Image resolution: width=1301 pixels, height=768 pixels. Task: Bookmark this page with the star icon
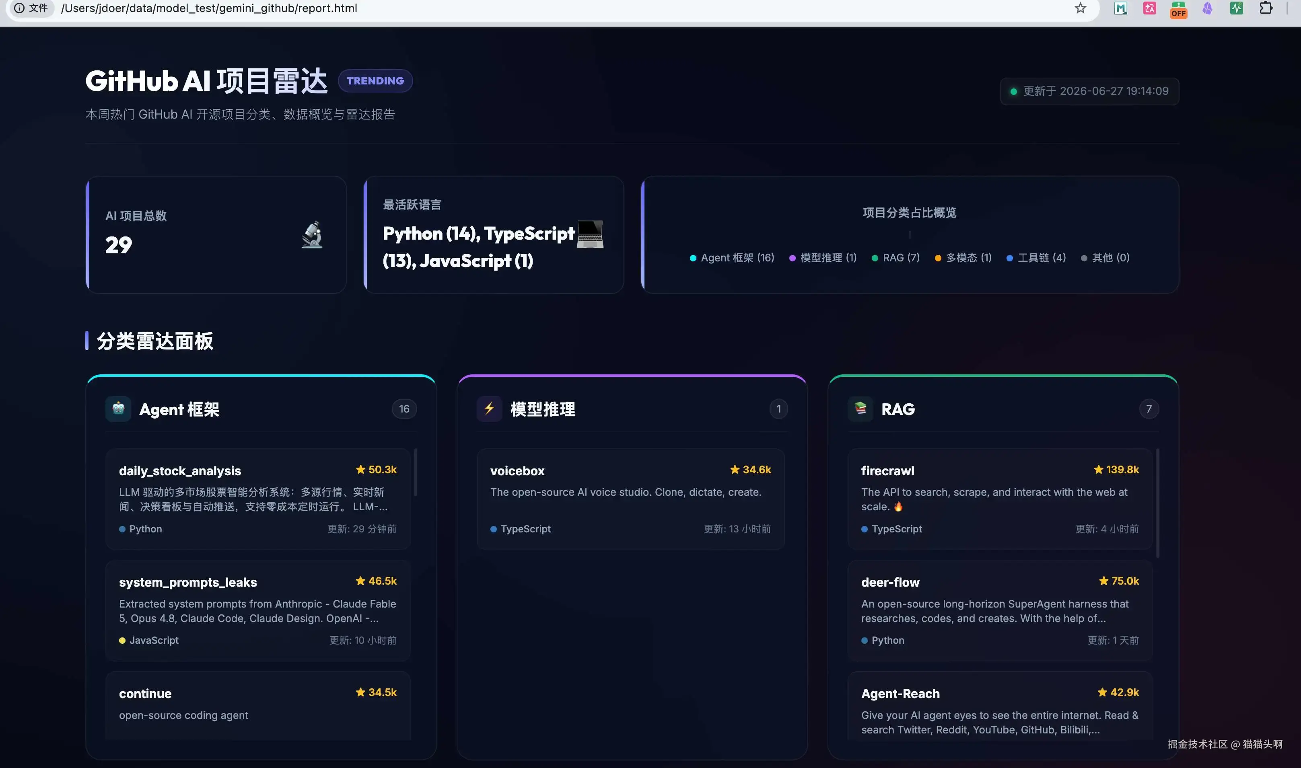[x=1080, y=8]
